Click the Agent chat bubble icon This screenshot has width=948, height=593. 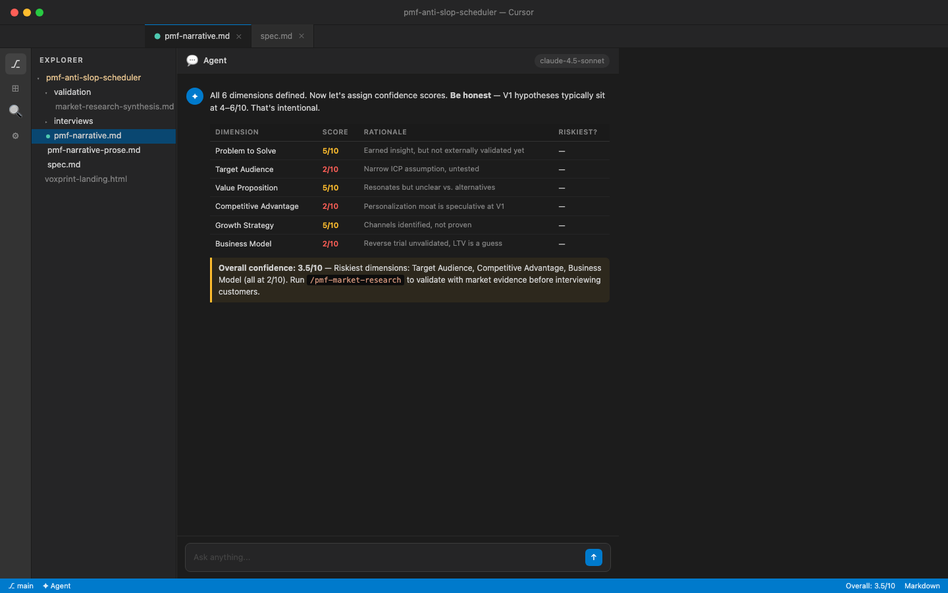pyautogui.click(x=192, y=61)
